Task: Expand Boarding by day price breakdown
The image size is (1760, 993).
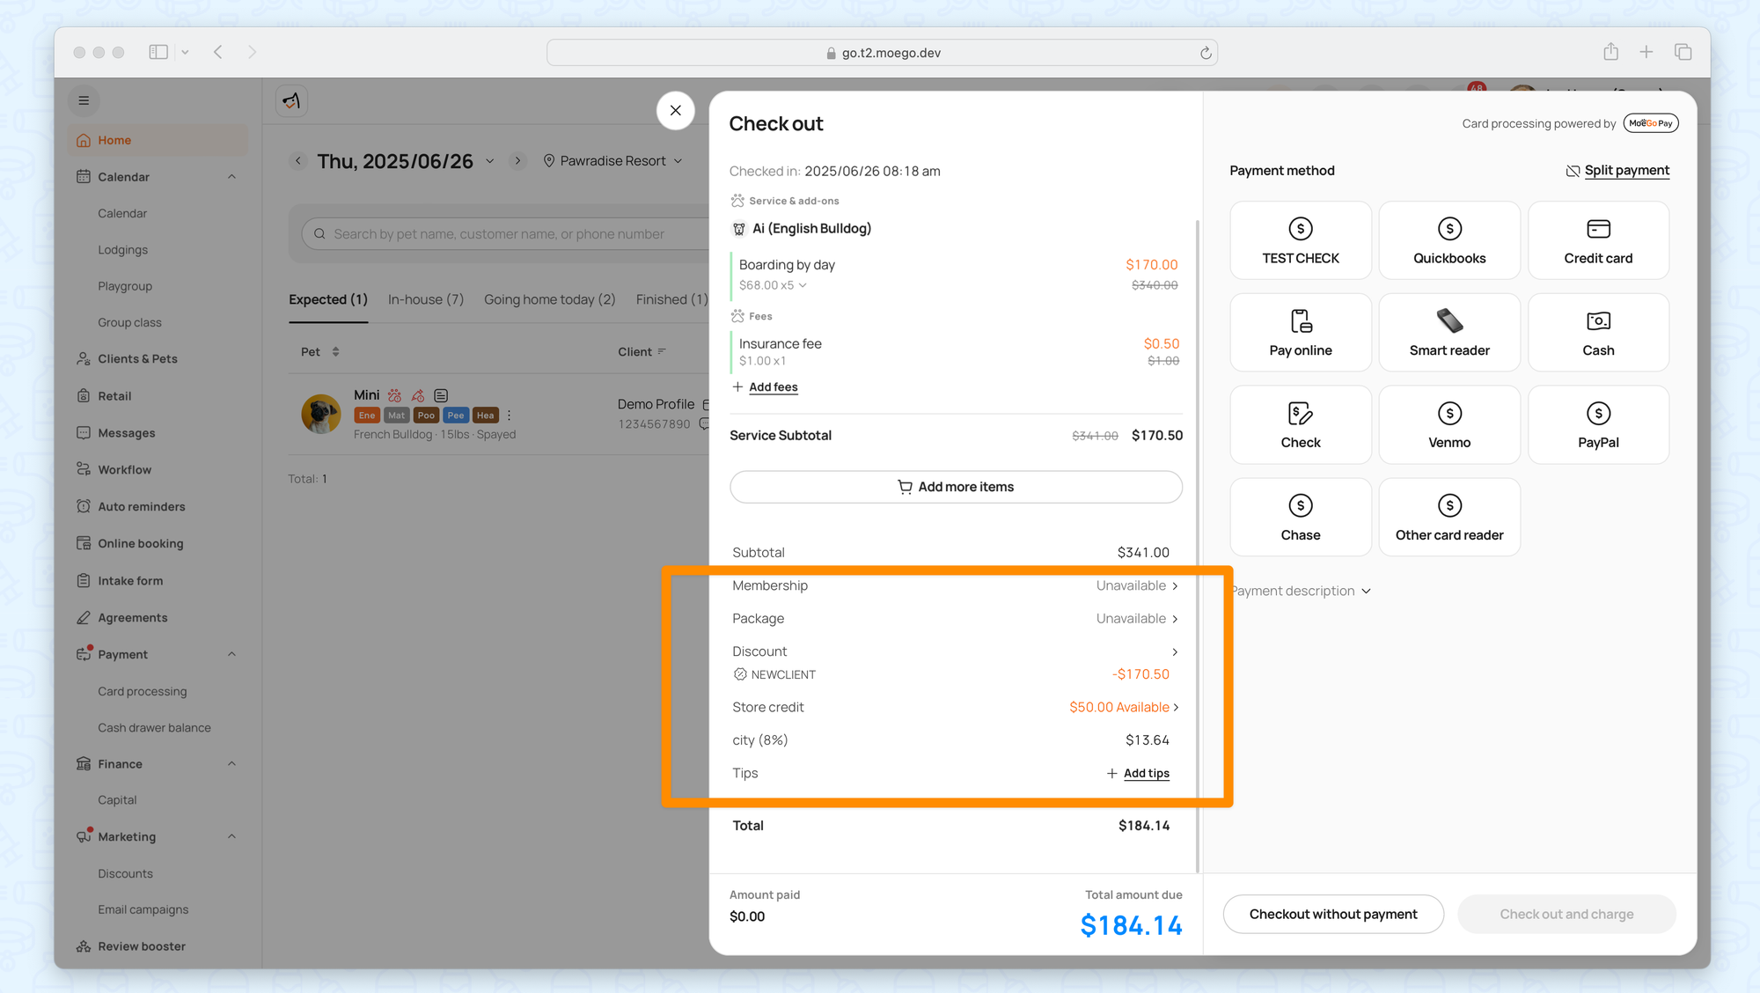Action: [x=802, y=285]
